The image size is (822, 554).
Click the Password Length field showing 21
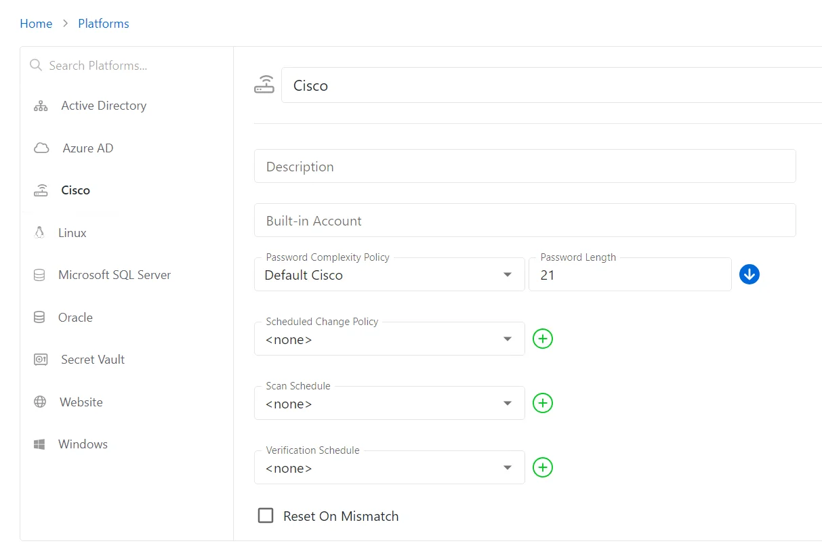click(630, 274)
